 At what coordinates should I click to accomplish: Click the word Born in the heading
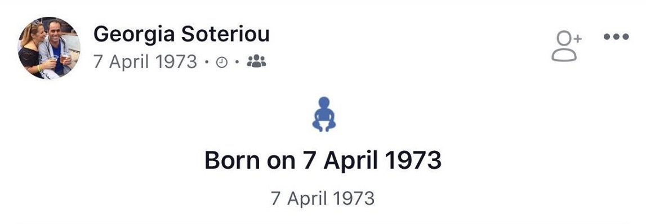[x=233, y=160]
